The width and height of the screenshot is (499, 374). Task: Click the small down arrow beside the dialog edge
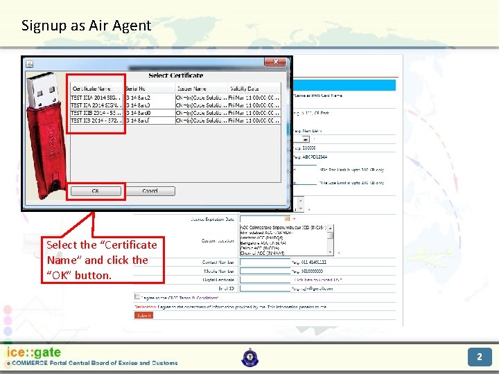(300, 208)
